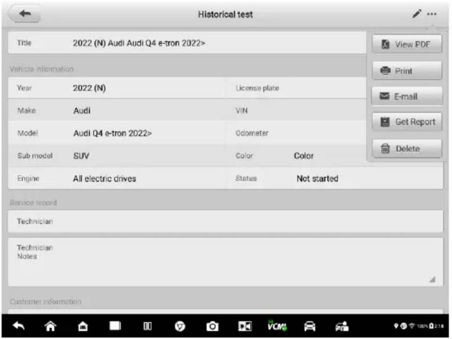
Task: Tap the split-screen icon in navigation bar
Action: [147, 326]
